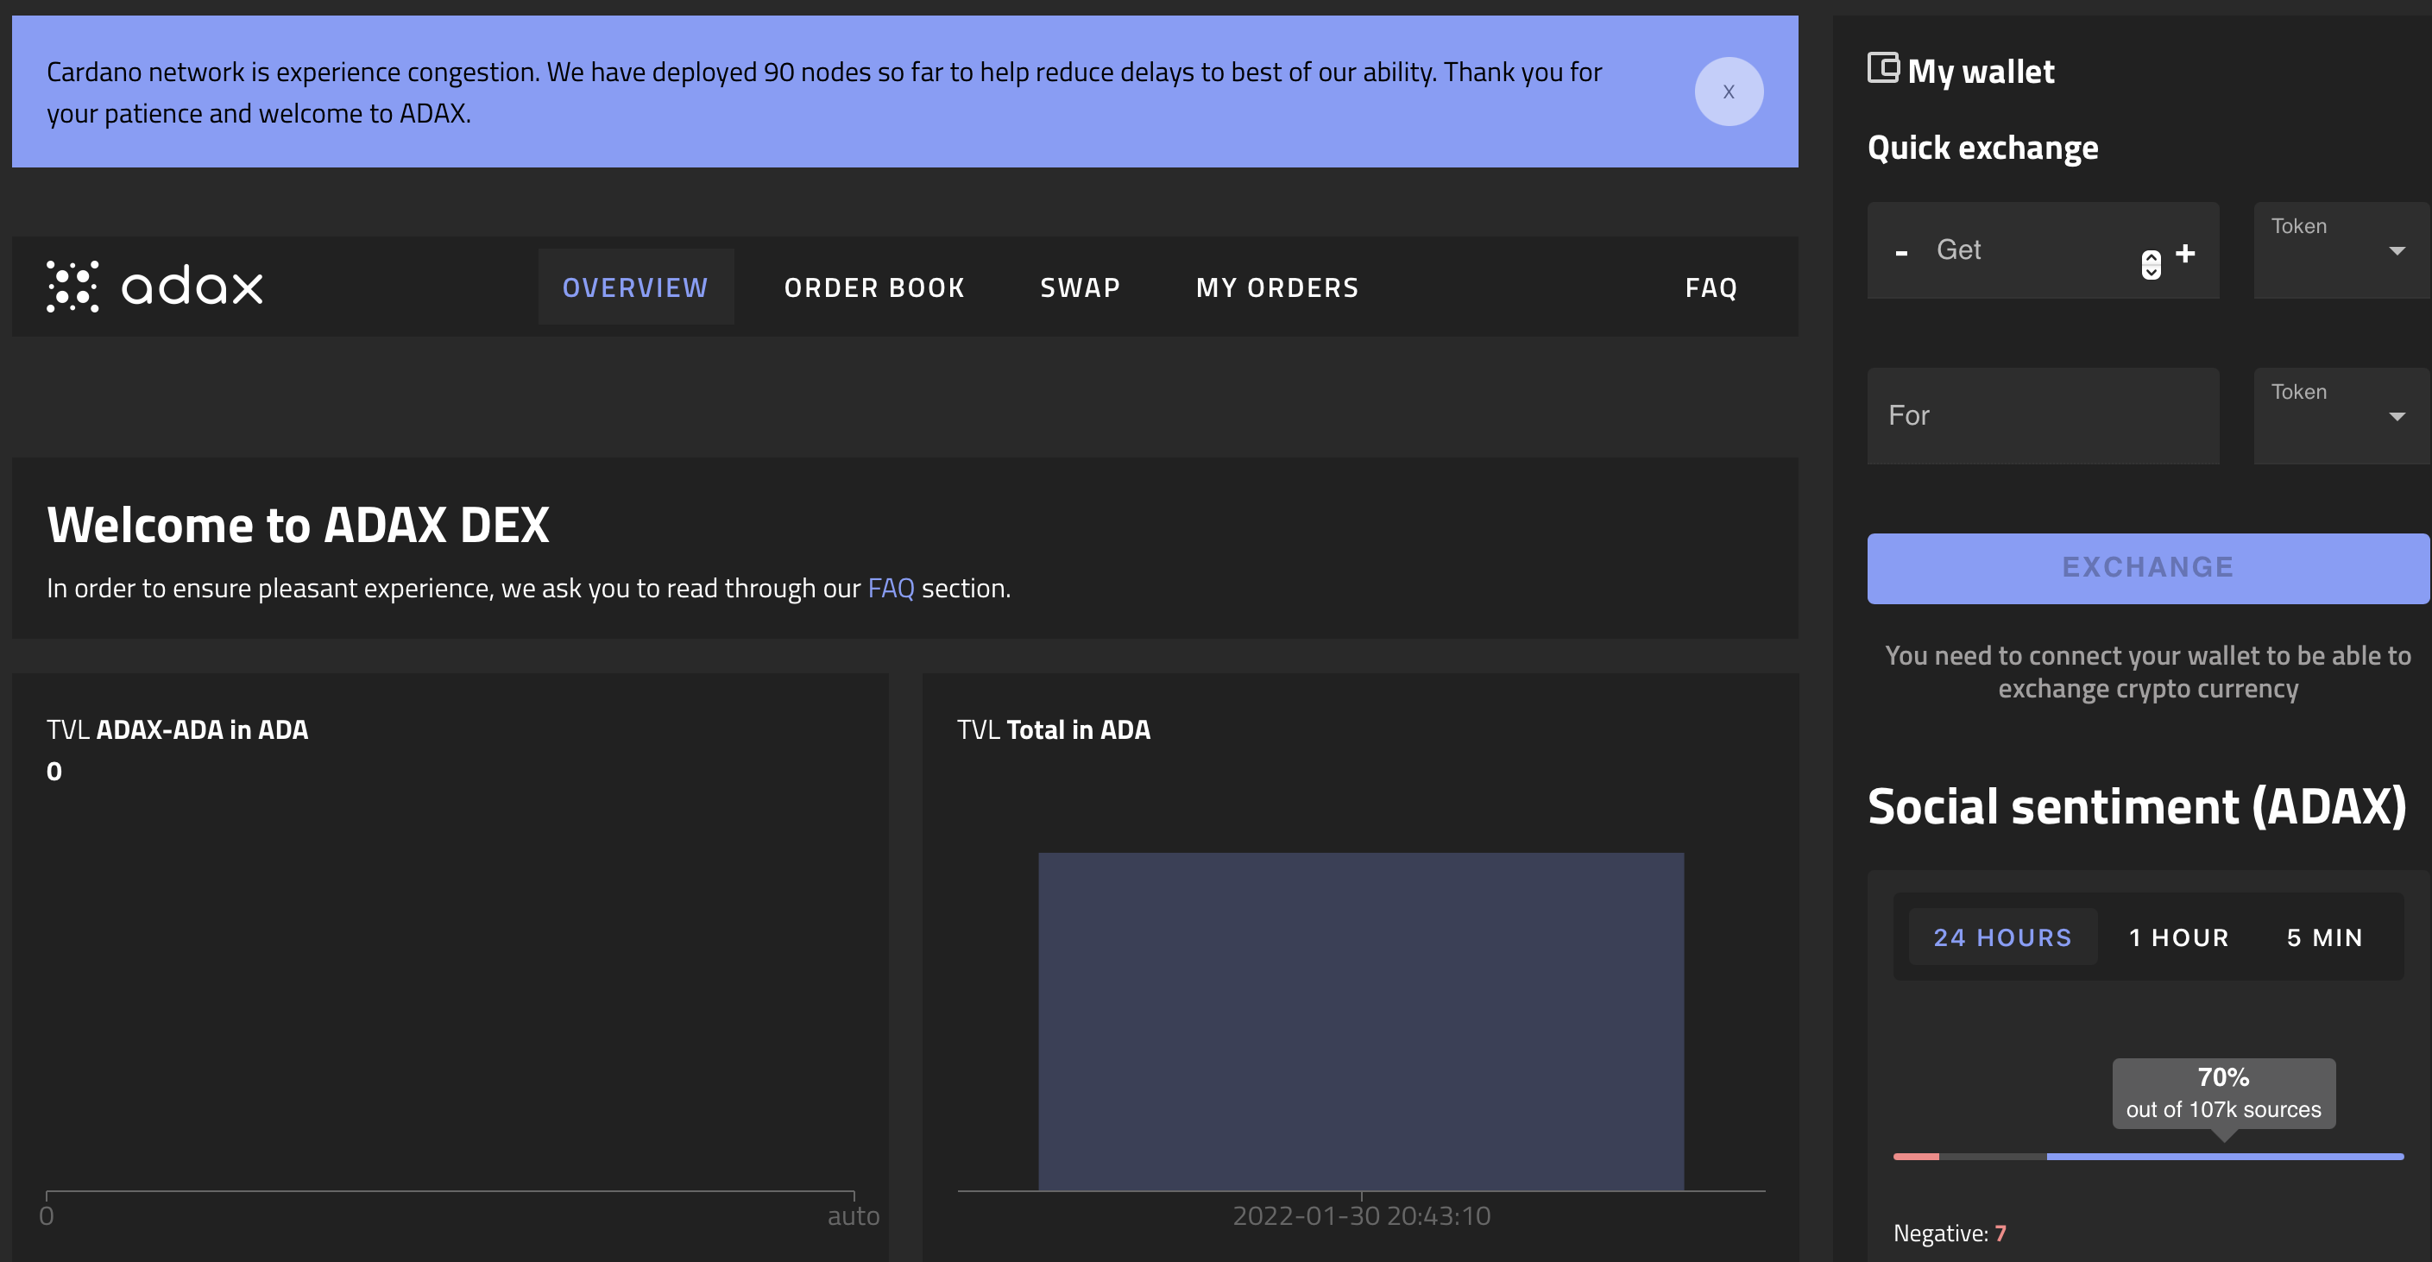Switch sentiment to 5 MIN
This screenshot has width=2432, height=1262.
(x=2323, y=937)
